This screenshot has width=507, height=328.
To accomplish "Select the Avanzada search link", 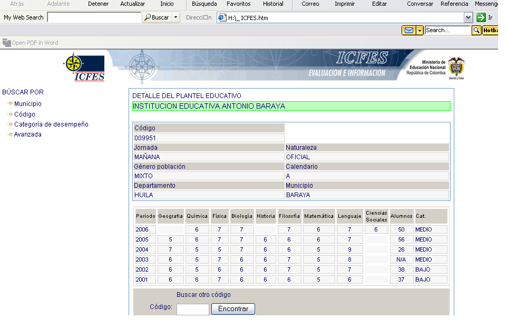I will (x=28, y=134).
